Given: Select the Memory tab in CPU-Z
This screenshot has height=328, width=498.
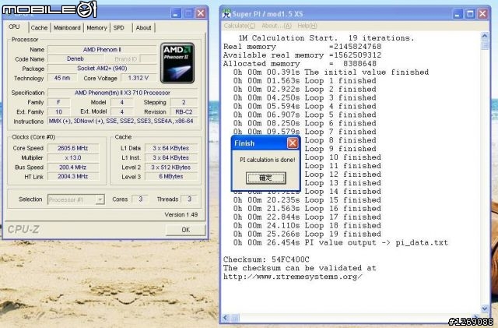Looking at the screenshot, I should coord(96,28).
